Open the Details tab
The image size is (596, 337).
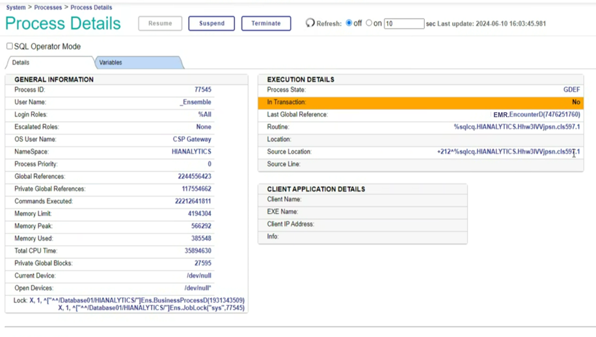click(x=21, y=62)
